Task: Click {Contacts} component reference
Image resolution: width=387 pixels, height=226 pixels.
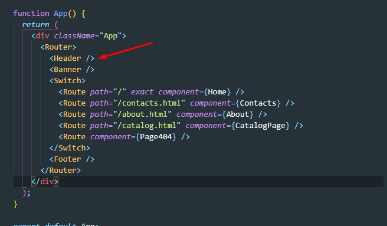Action: click(x=258, y=103)
